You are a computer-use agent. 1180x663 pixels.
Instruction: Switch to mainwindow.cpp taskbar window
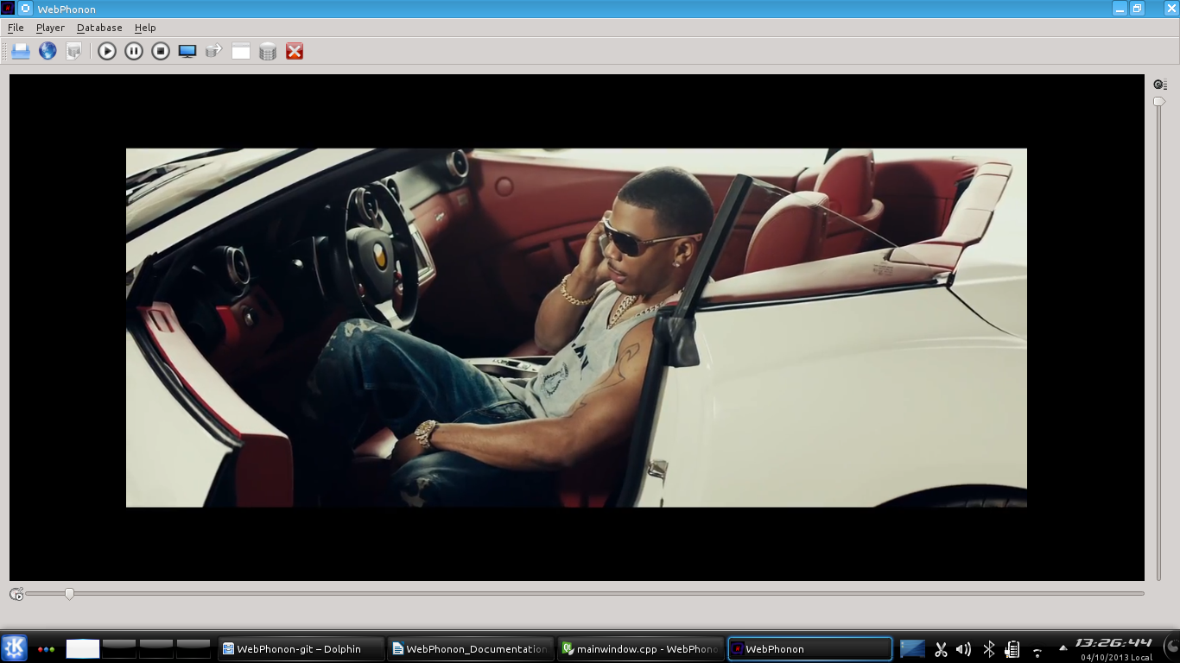(x=639, y=649)
